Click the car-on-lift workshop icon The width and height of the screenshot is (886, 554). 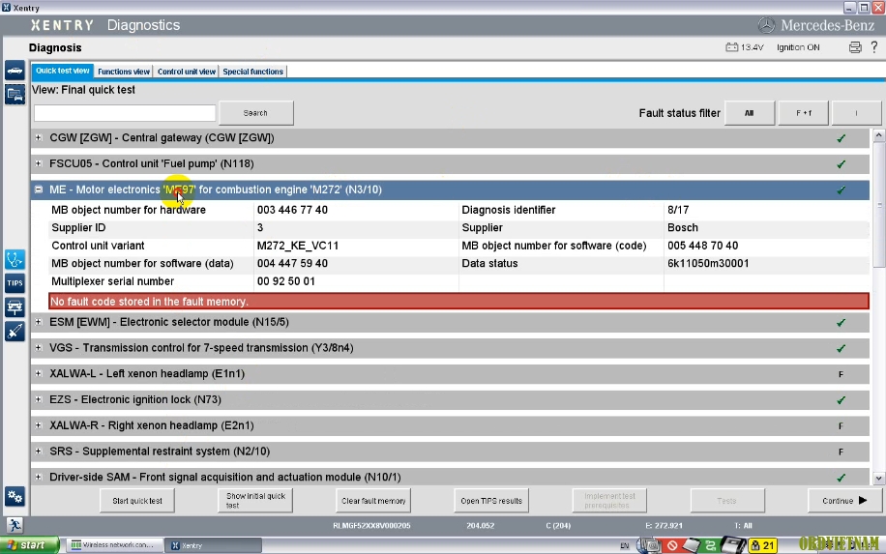pos(15,307)
